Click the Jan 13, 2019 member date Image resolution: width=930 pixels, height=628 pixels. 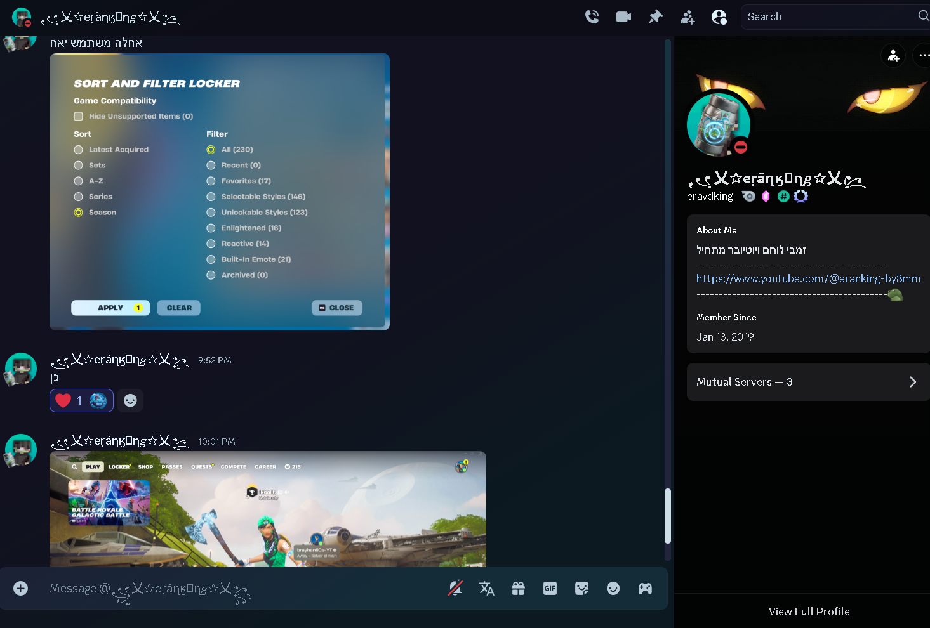pyautogui.click(x=725, y=337)
